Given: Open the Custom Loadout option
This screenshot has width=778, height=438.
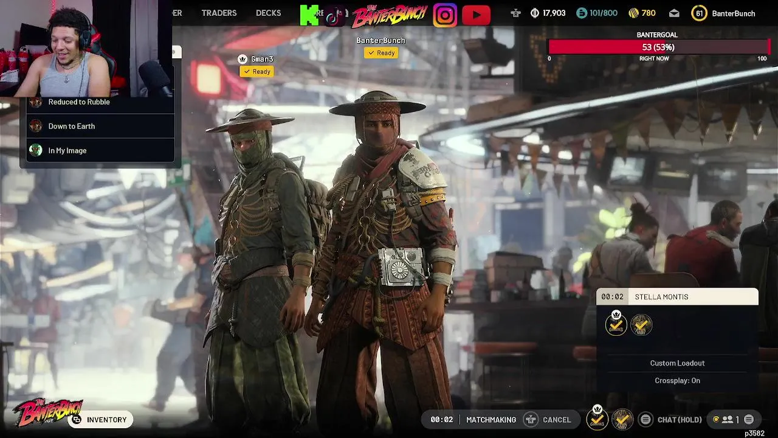Looking at the screenshot, I should coord(677,363).
